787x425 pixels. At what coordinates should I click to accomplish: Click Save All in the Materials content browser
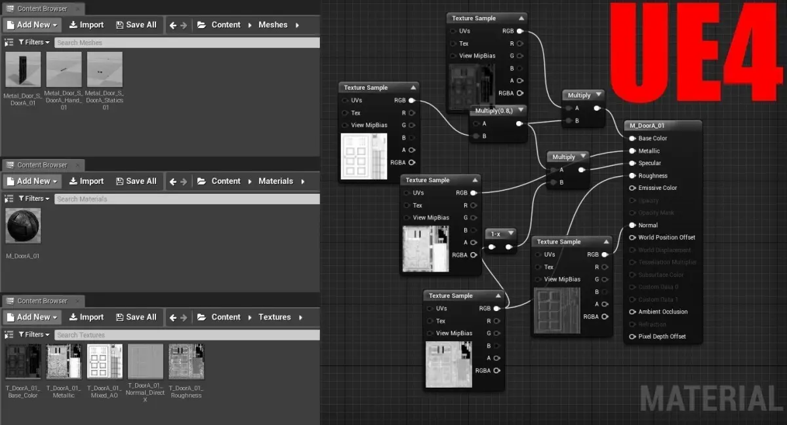click(136, 181)
